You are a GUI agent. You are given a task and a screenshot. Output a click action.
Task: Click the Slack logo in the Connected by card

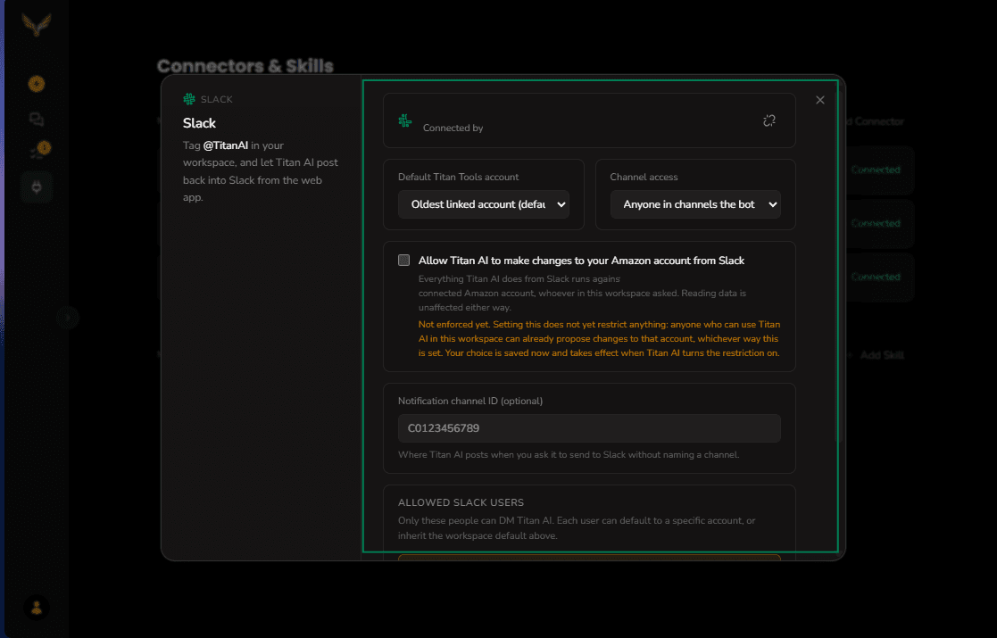coord(405,120)
